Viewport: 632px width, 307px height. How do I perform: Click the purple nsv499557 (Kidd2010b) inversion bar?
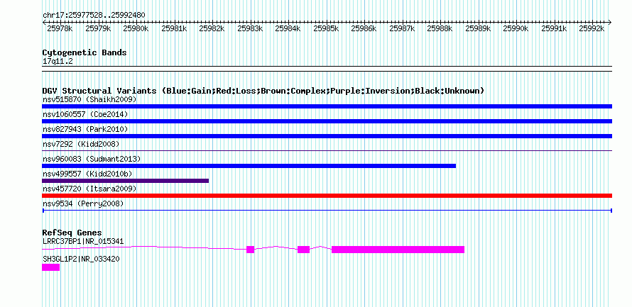[126, 181]
